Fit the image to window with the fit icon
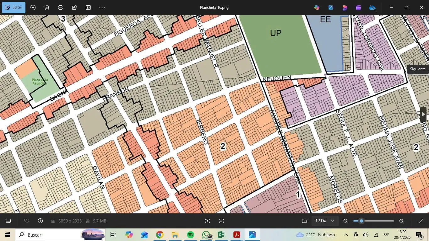 (305, 221)
